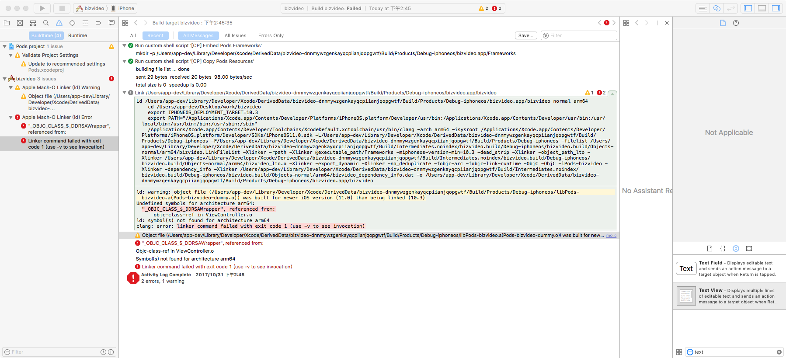Show the media library
786x358 pixels.
coord(749,248)
